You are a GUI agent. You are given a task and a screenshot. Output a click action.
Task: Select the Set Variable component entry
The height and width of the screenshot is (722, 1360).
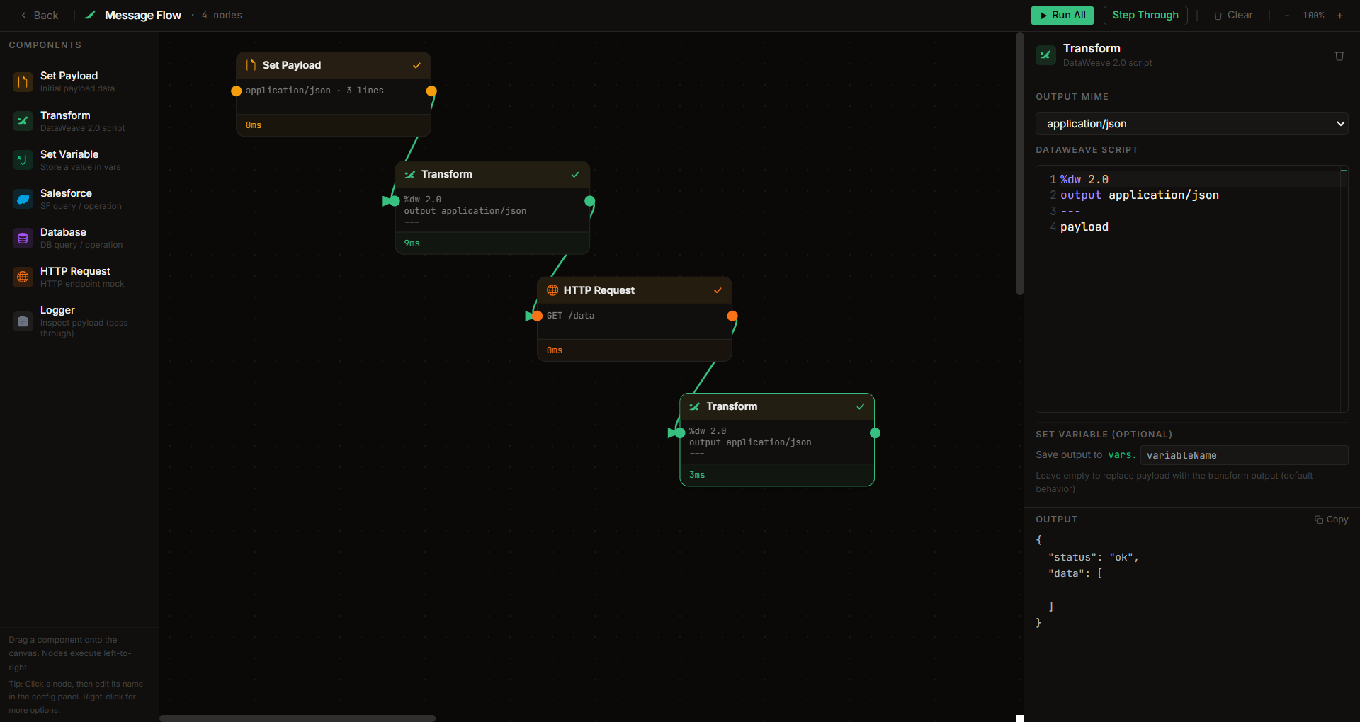(79, 160)
